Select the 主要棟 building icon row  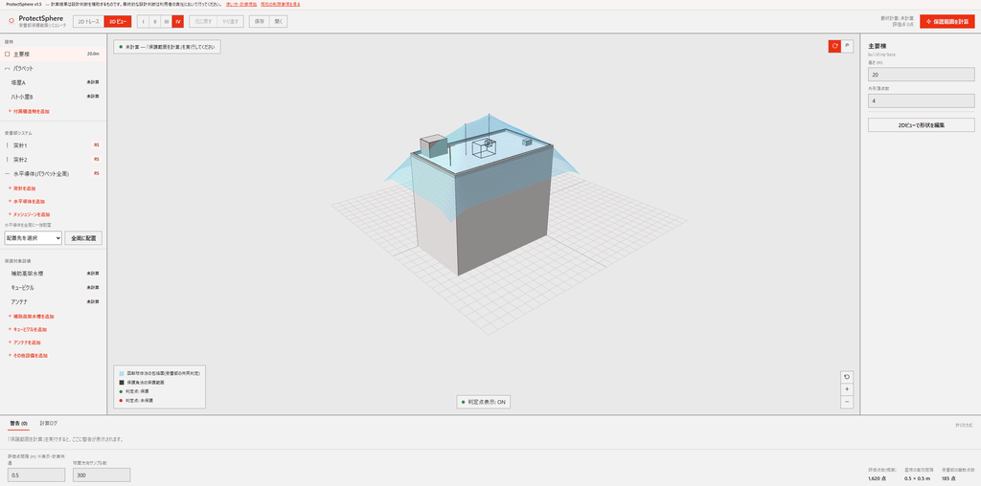click(54, 55)
